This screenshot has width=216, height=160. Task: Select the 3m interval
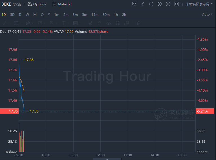click(75, 14)
